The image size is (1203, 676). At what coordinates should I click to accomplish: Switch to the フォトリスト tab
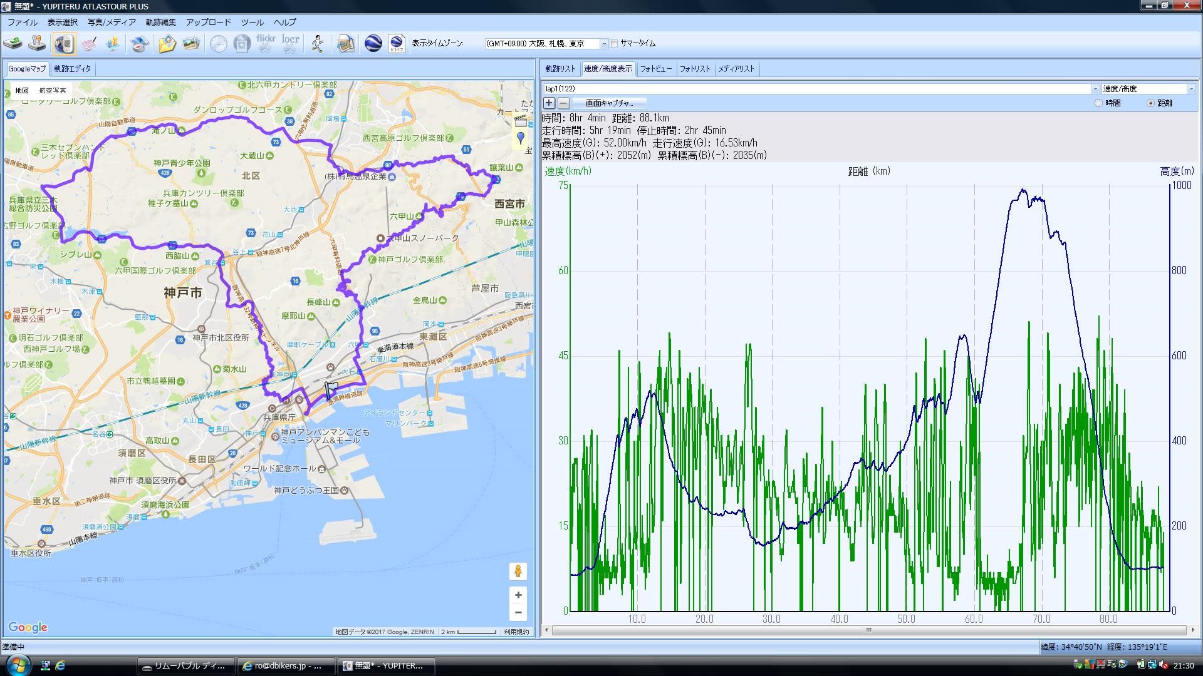695,69
